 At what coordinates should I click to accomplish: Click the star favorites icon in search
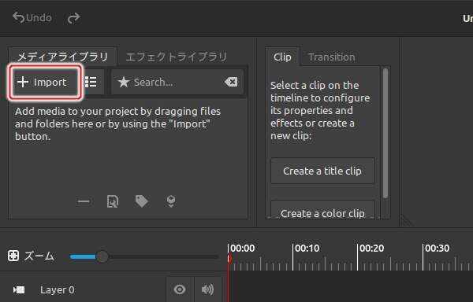tap(124, 82)
